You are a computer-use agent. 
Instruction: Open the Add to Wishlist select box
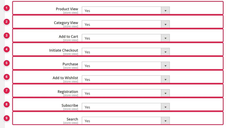click(x=126, y=79)
